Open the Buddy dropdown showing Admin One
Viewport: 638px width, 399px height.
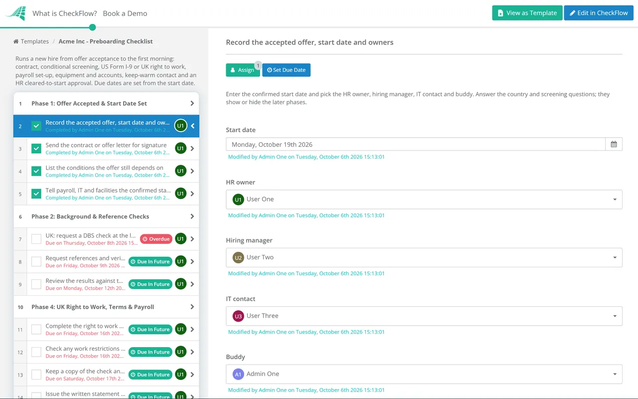424,374
